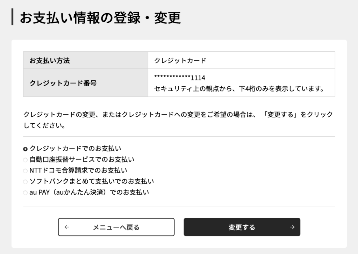This screenshot has height=254, width=358.
Task: Click the クレジットカード番号 table header cell
Action: (85, 83)
